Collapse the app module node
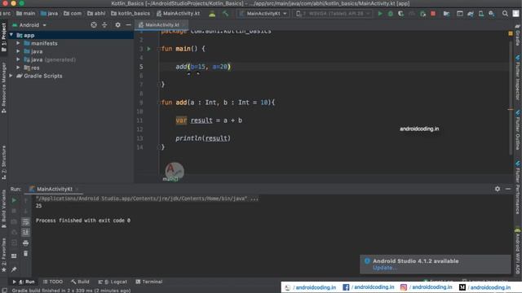This screenshot has width=522, height=293. coord(11,35)
